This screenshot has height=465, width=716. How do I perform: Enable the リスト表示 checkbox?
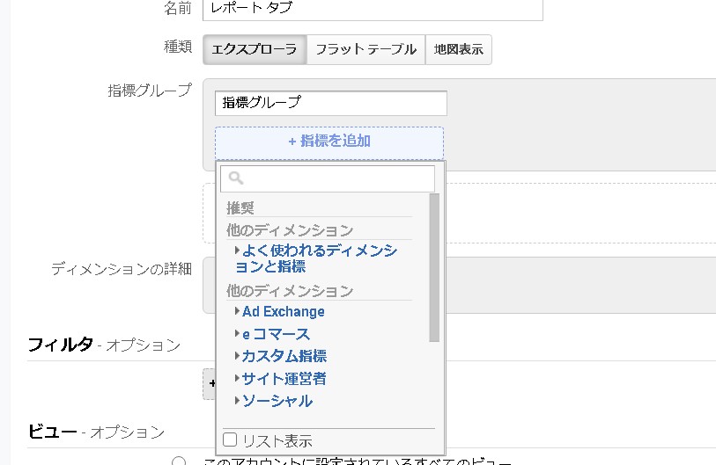pos(230,440)
